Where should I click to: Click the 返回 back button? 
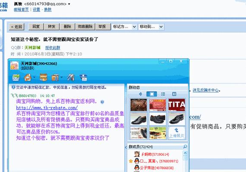pos(16,27)
